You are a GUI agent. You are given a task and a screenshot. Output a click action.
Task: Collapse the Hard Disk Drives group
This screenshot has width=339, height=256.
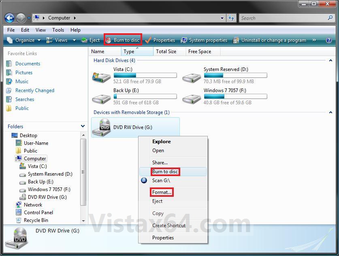coord(330,60)
